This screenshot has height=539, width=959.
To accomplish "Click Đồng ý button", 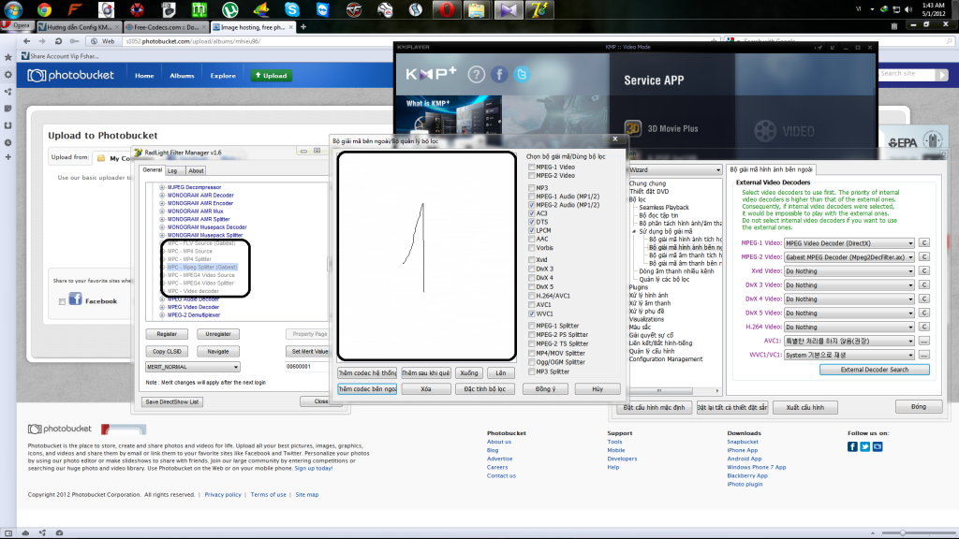I will (546, 388).
